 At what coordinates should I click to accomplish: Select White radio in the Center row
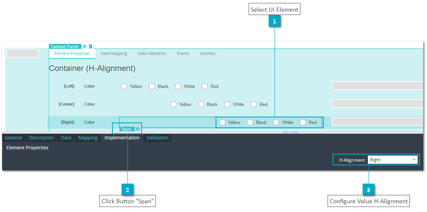227,104
